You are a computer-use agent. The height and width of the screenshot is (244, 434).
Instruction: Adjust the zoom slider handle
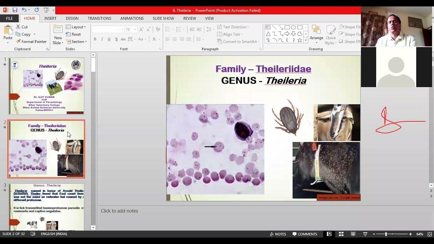[x=386, y=234]
